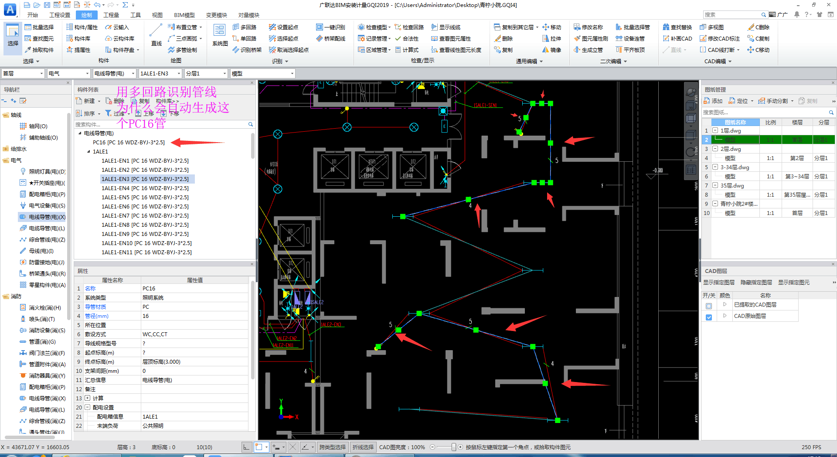
Task: Toggle 折线选择 polyline selection
Action: pos(363,447)
